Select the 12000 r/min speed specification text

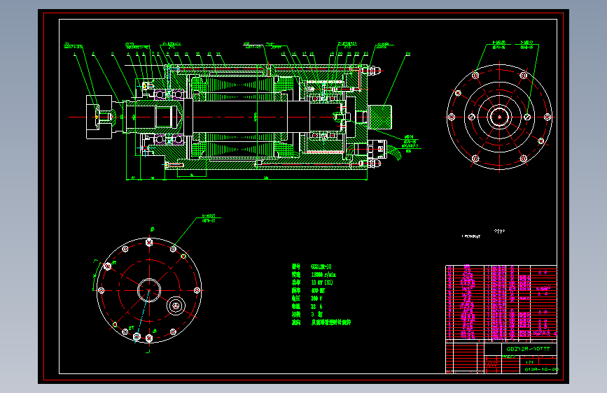(323, 275)
